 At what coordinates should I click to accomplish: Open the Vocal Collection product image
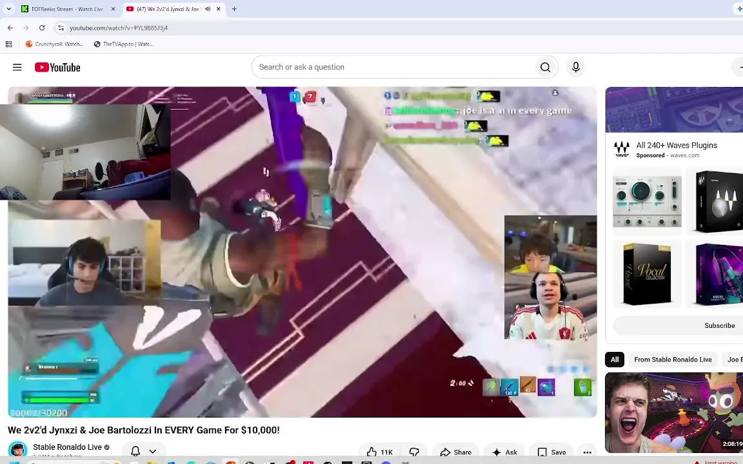click(x=647, y=274)
